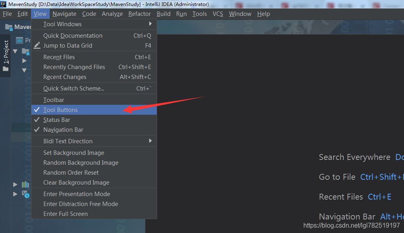Click the Recent Files Ctrl+E hint
Viewport: 404px width, 233px height.
355,197
